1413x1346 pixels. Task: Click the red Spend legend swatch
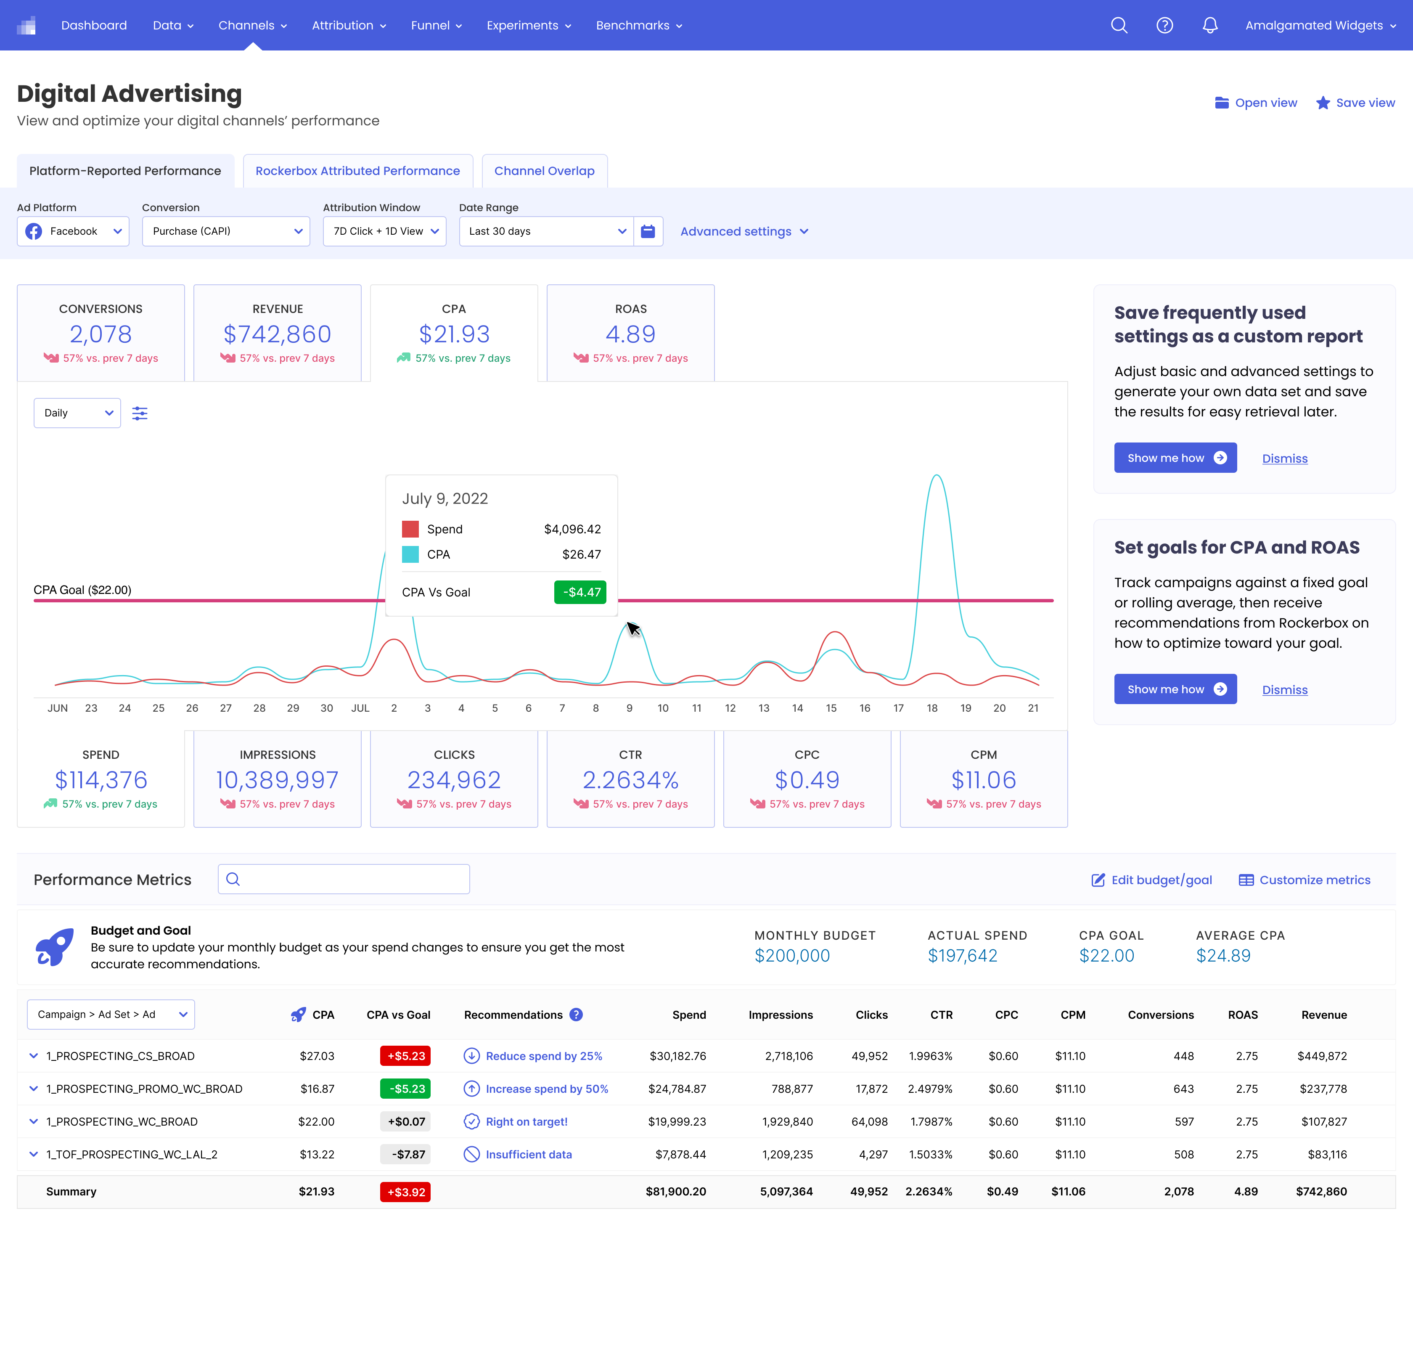[410, 529]
